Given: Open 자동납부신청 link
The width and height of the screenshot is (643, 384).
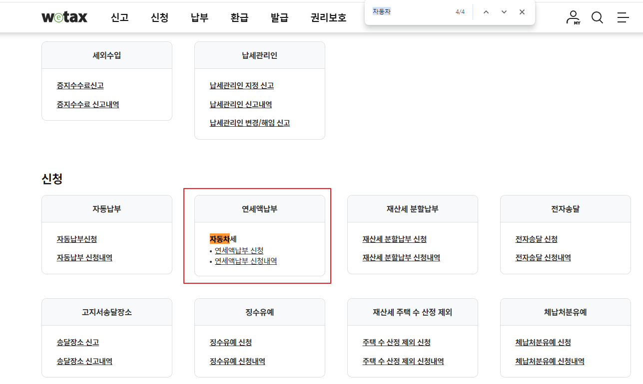Looking at the screenshot, I should [x=77, y=239].
